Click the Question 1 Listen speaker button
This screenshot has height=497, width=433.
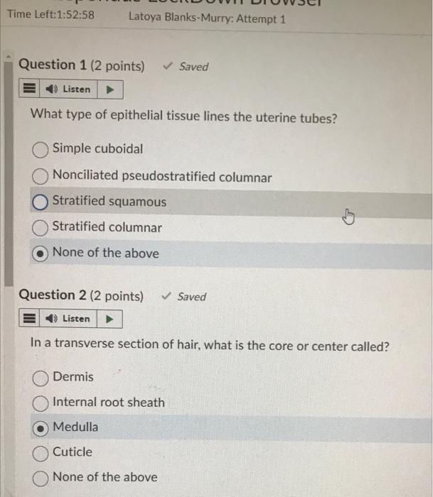pos(68,89)
